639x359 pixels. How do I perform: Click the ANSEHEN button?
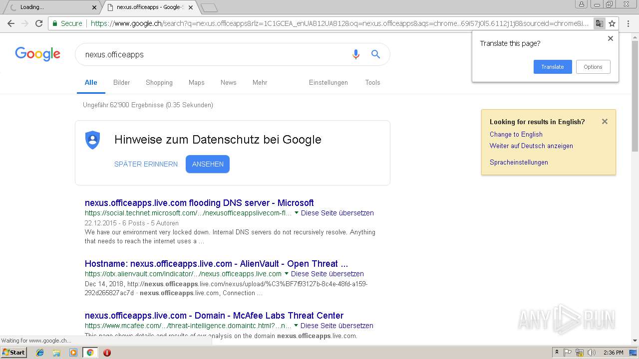pyautogui.click(x=208, y=164)
